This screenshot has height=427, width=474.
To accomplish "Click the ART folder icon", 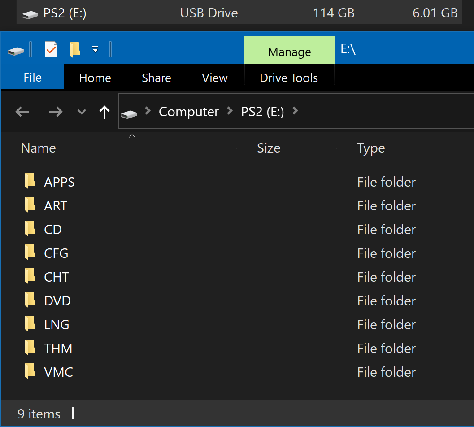I will (x=30, y=205).
